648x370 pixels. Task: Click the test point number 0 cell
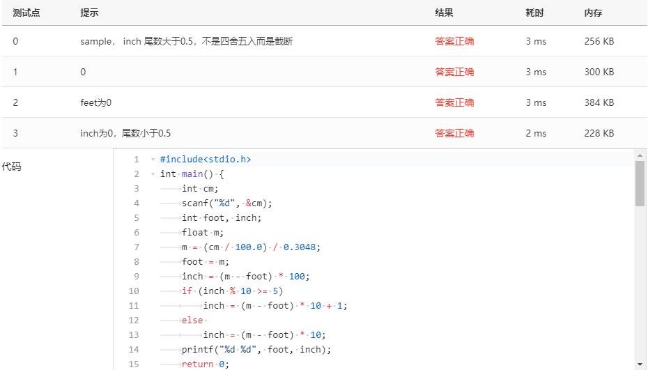15,41
